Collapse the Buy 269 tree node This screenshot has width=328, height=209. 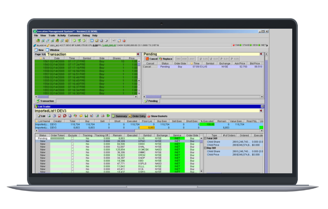point(205,148)
